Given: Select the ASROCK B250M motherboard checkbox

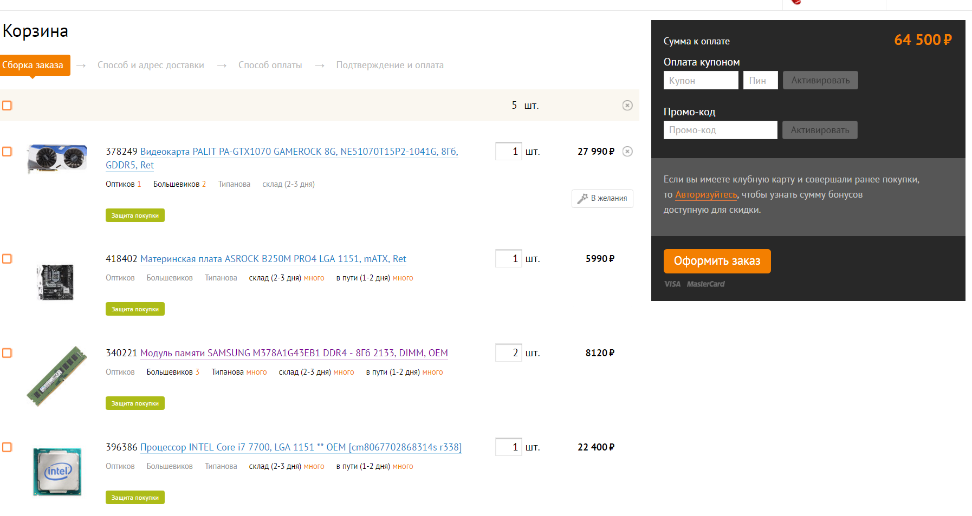Looking at the screenshot, I should click(x=7, y=258).
